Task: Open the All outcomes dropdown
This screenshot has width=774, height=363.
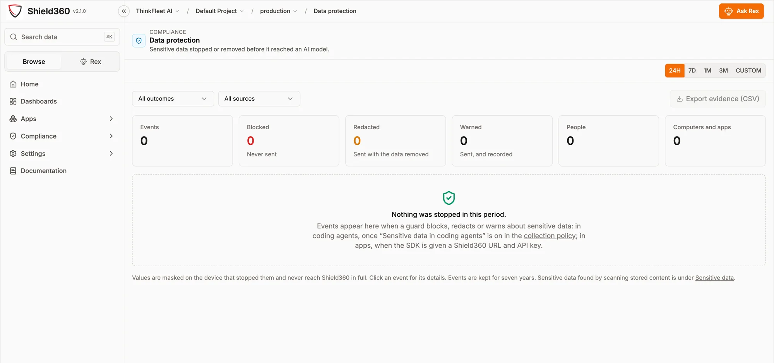Action: coord(173,99)
